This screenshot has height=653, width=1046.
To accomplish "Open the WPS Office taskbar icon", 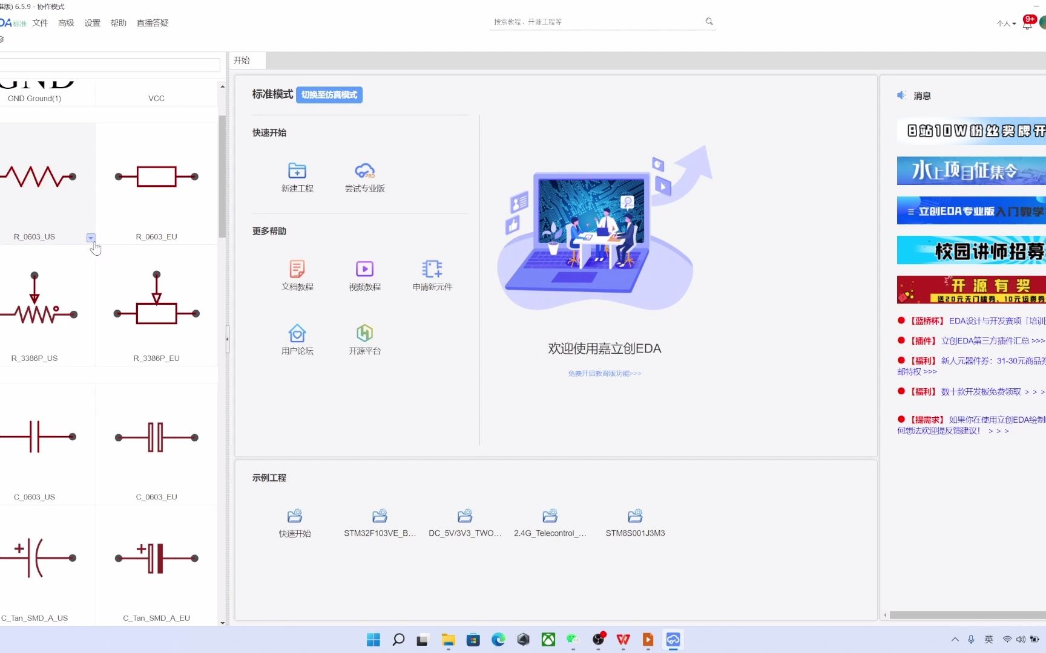I will [x=623, y=640].
